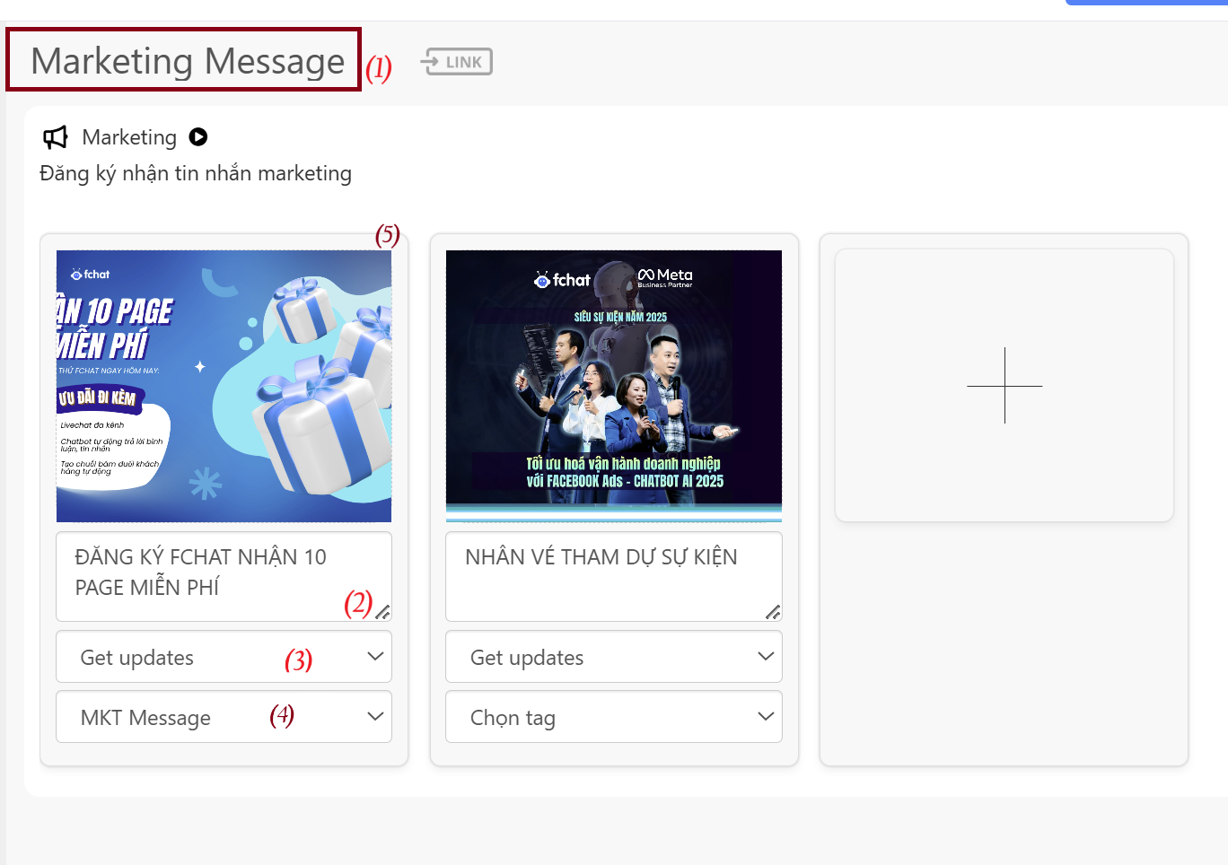The image size is (1228, 865).
Task: Select the 2025 event banner image
Action: [x=613, y=386]
